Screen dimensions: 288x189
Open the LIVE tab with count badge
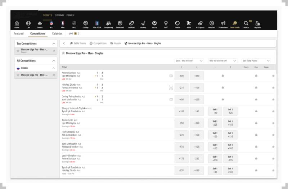pos(73,33)
